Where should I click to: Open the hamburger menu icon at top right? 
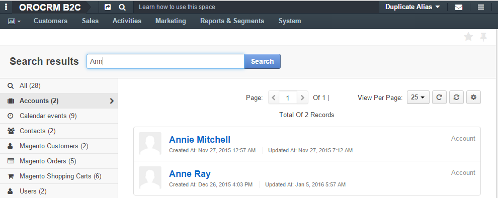click(481, 7)
